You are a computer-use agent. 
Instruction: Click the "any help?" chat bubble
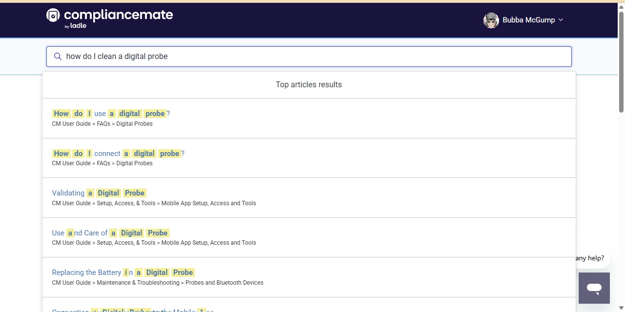coord(590,258)
